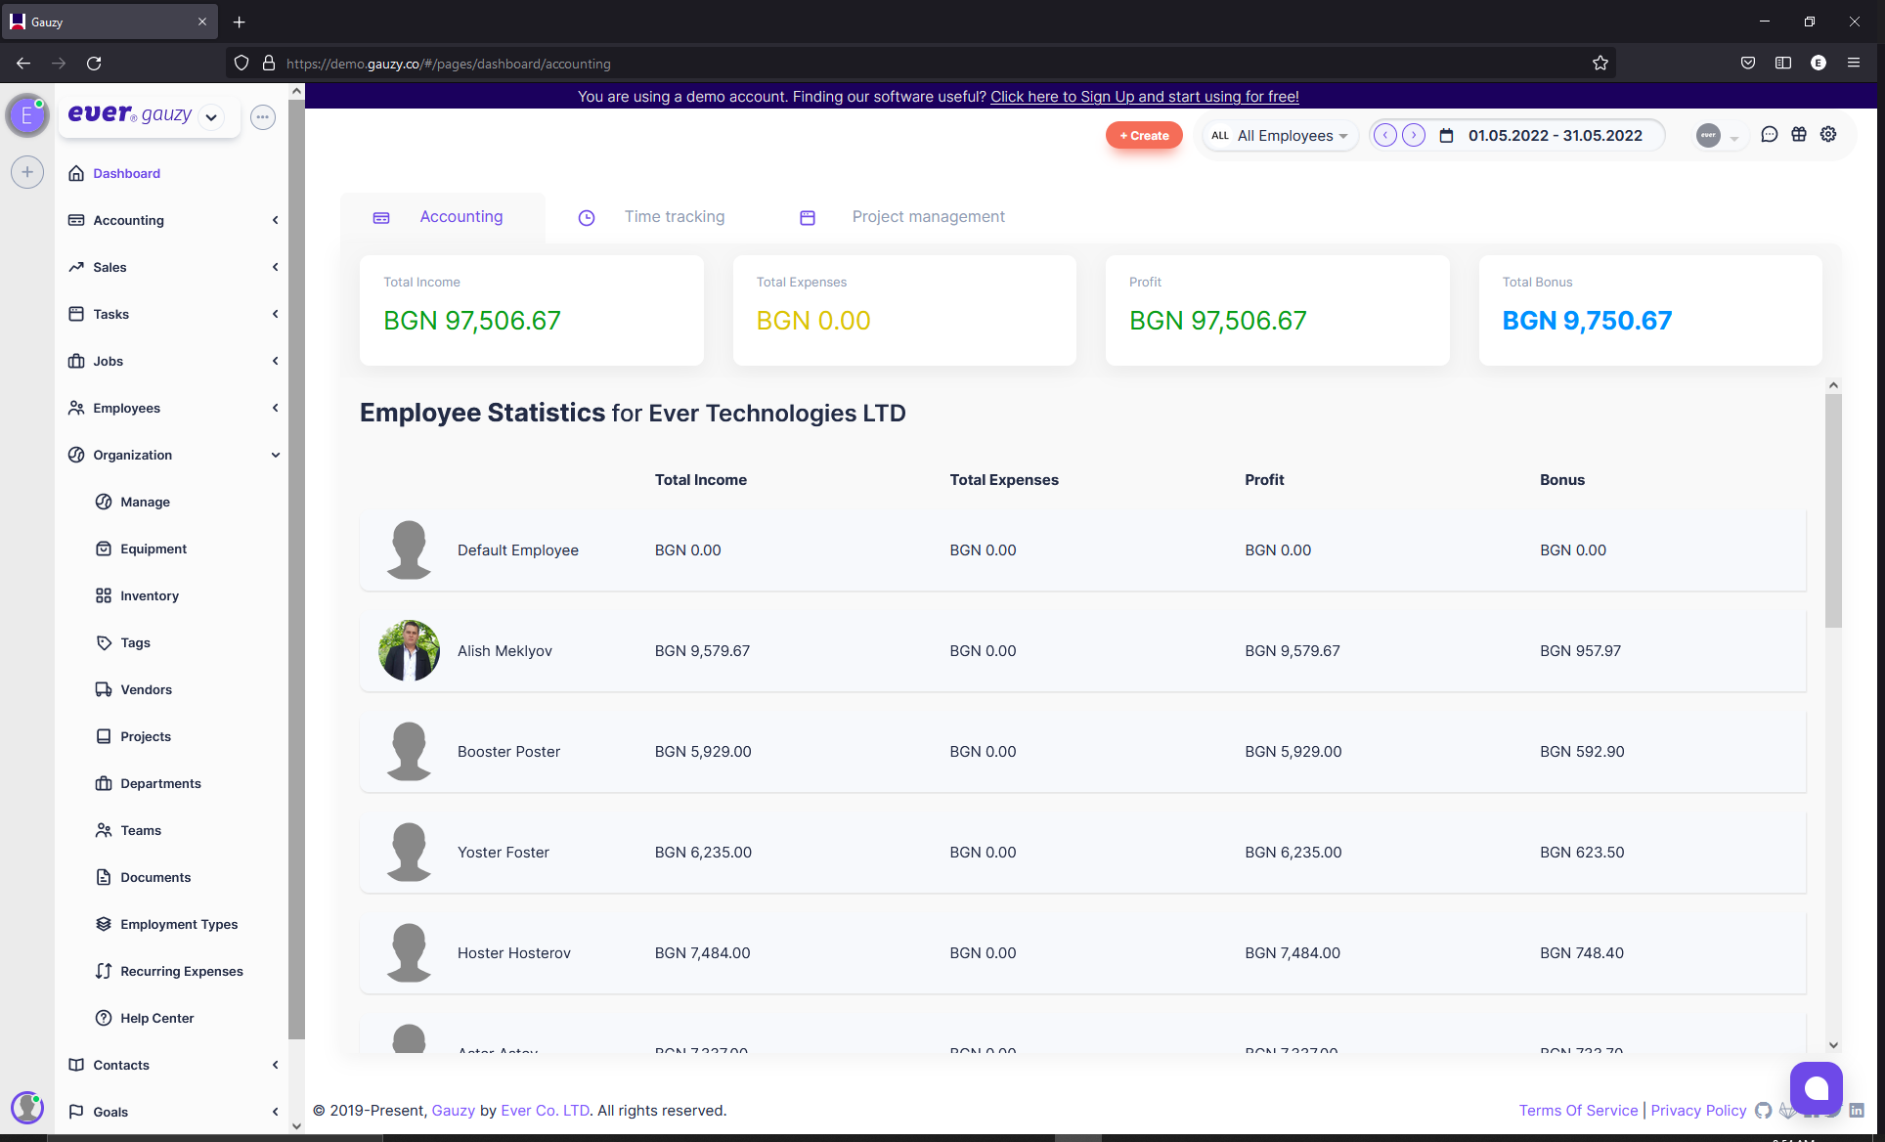Open the settings gear icon in header
The width and height of the screenshot is (1885, 1142).
1828,135
